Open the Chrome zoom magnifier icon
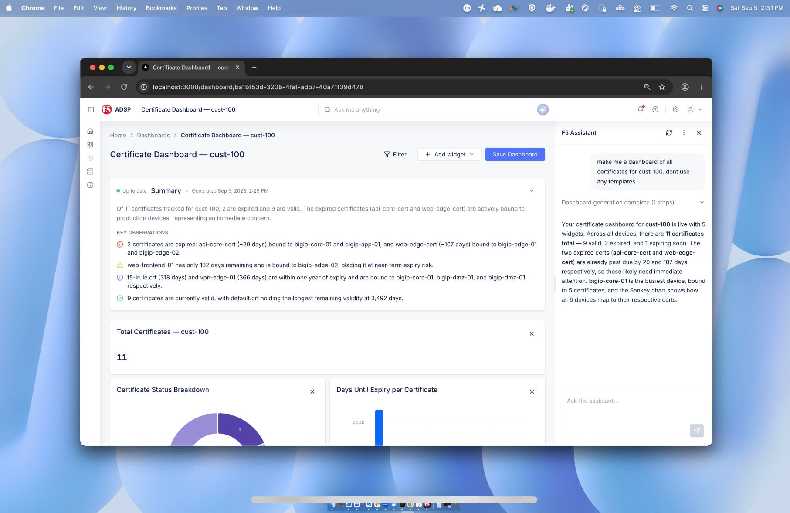The width and height of the screenshot is (790, 513). (647, 87)
